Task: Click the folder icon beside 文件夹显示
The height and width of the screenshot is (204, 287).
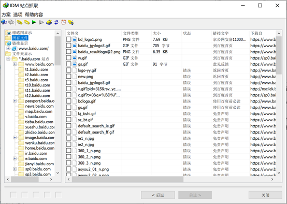Action: [x=8, y=54]
